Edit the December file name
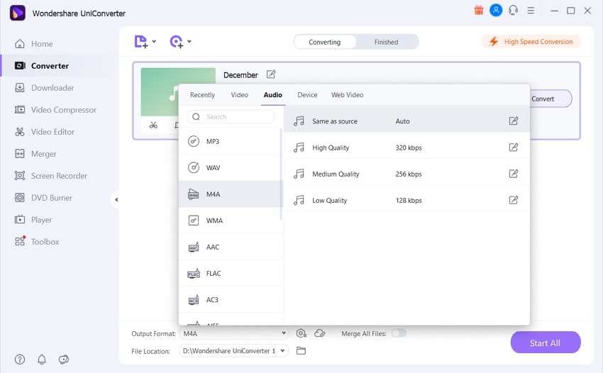Viewport: 603px width, 373px height. (271, 74)
